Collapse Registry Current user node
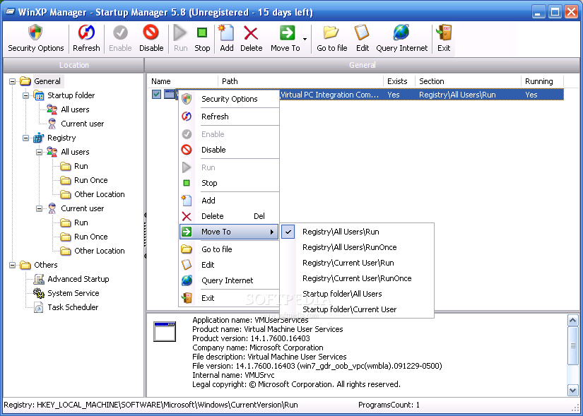Viewport: 583px width, 416px height. click(39, 208)
